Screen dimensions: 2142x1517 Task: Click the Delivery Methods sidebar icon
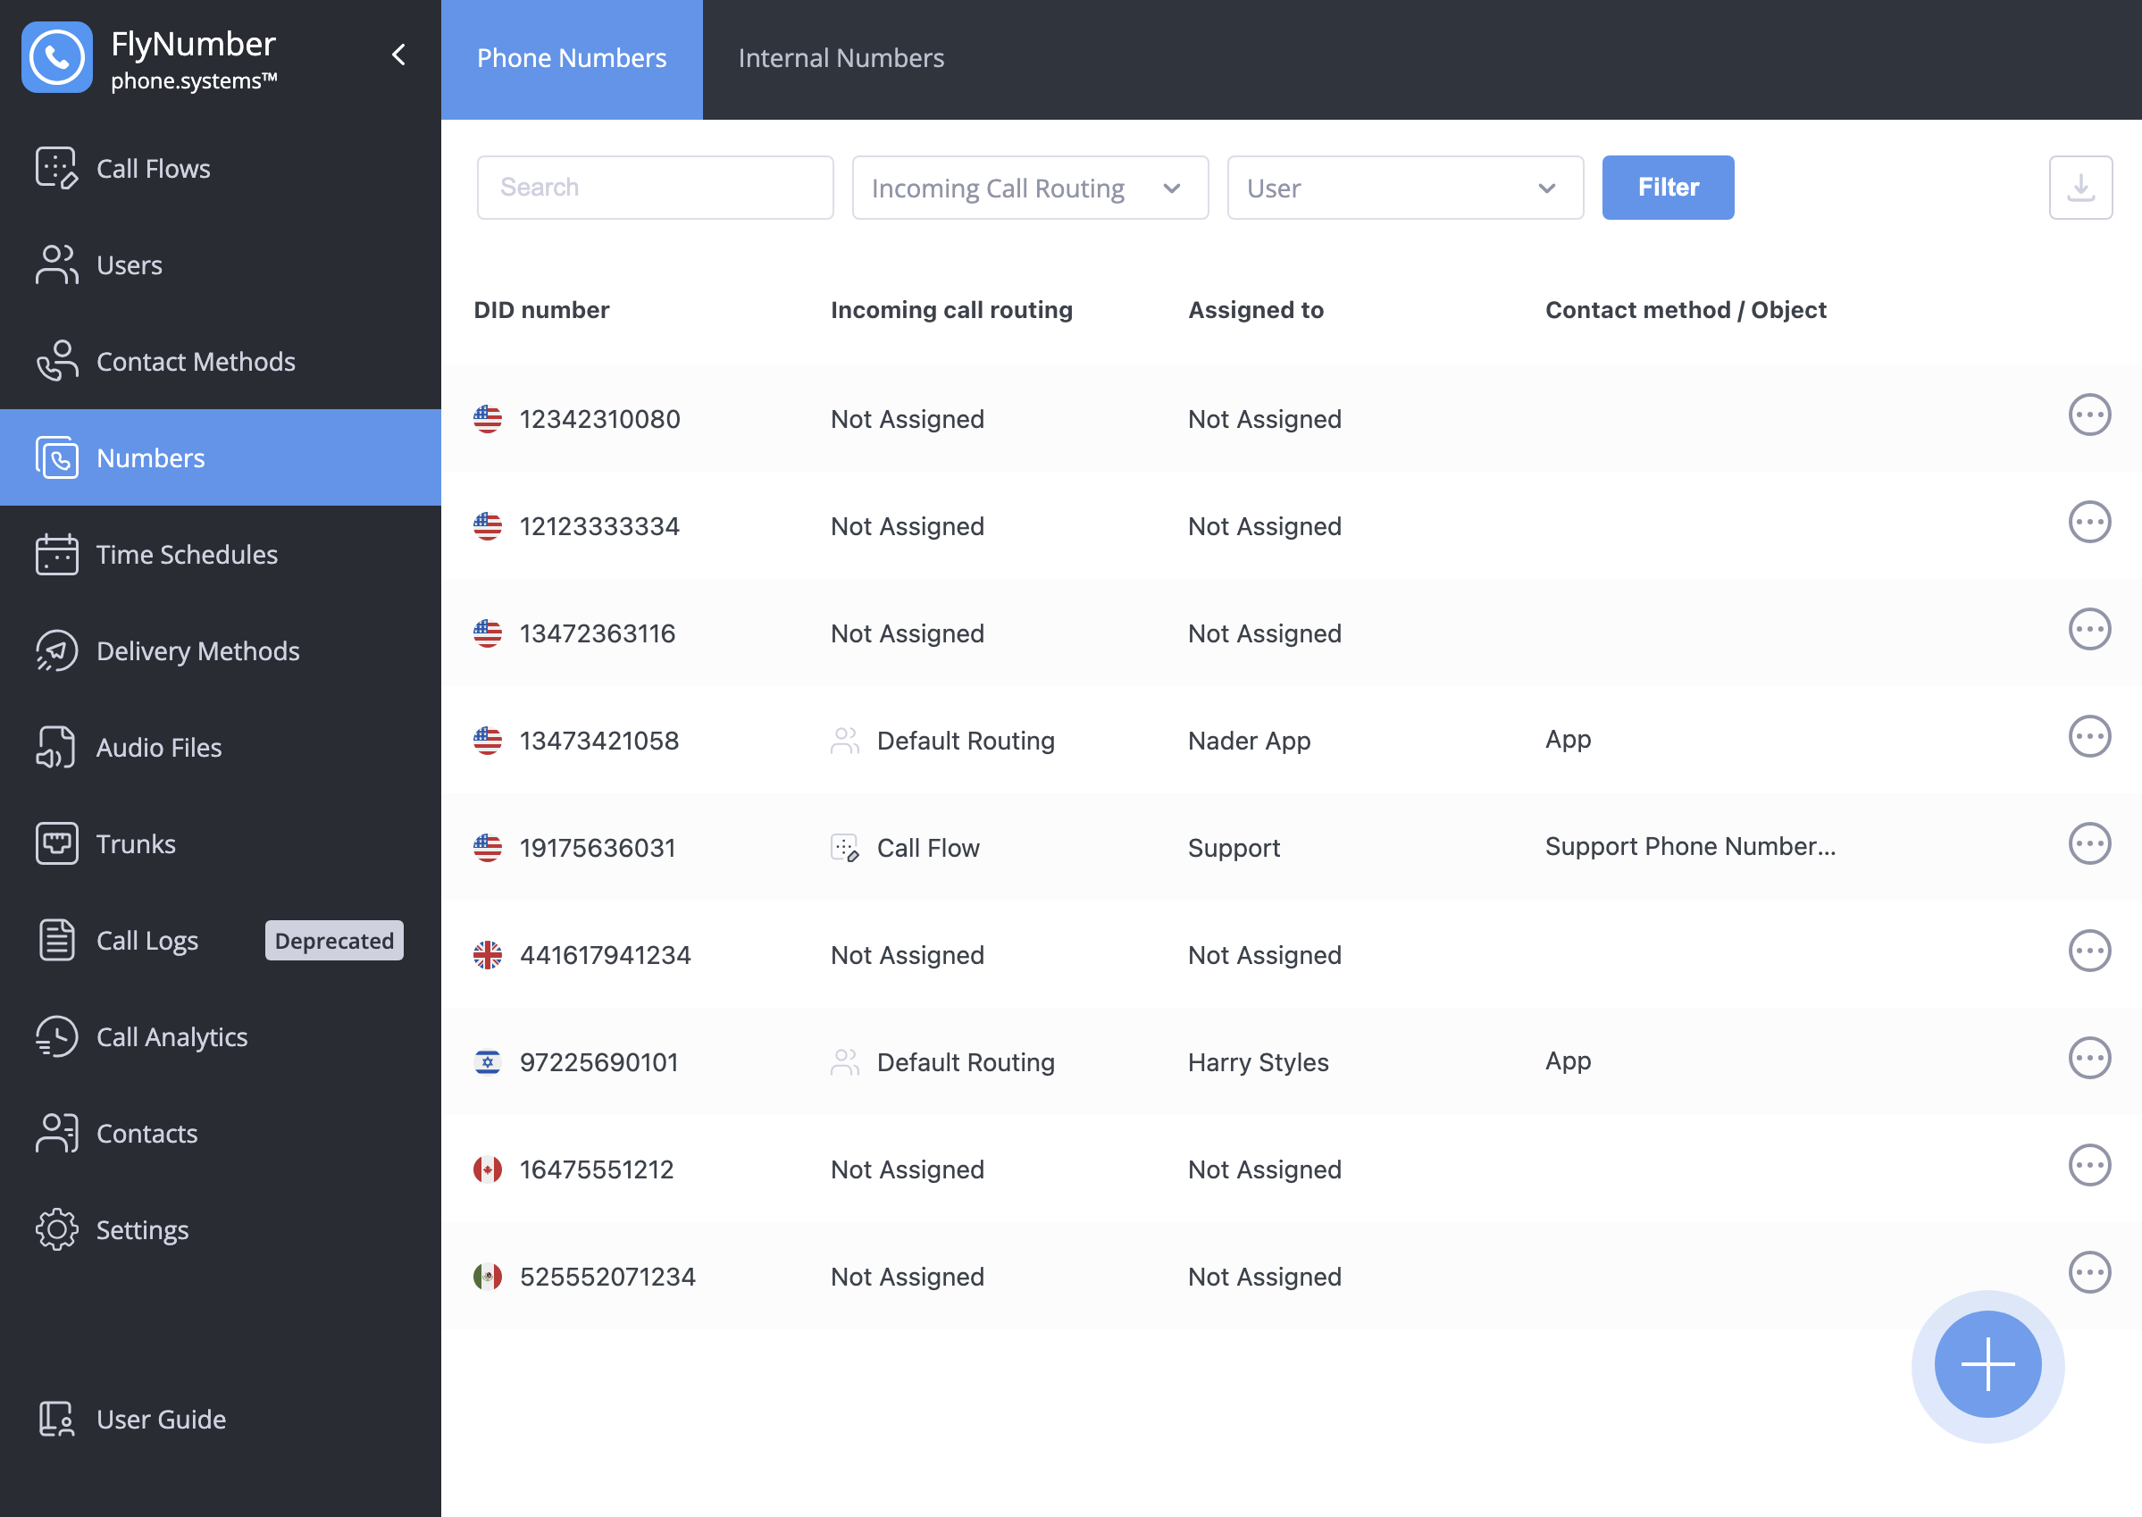54,650
